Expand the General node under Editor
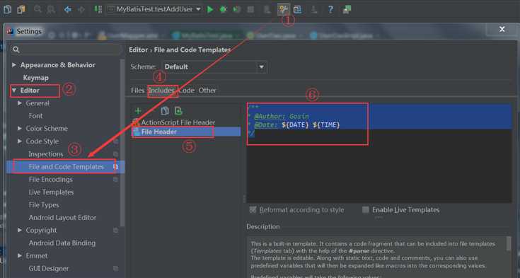This screenshot has height=278, width=520. [x=20, y=103]
